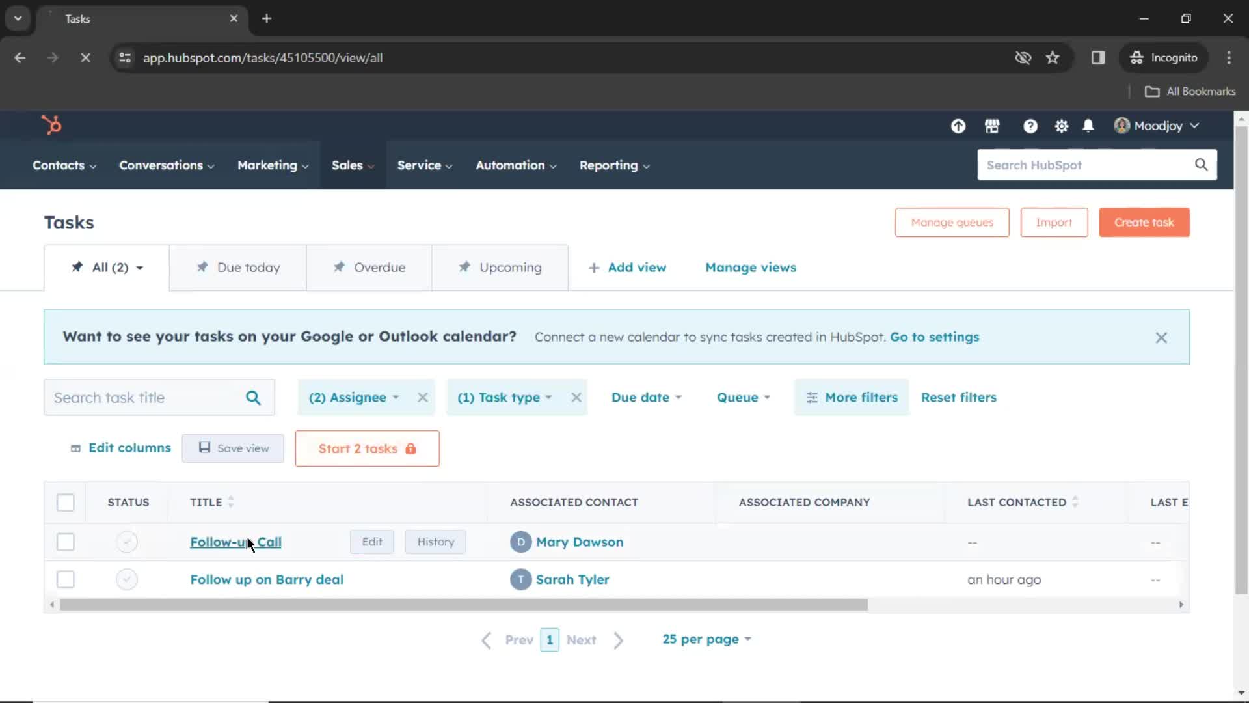Click the Edit columns grid icon
Screen dimensions: 1249x703
(x=75, y=448)
